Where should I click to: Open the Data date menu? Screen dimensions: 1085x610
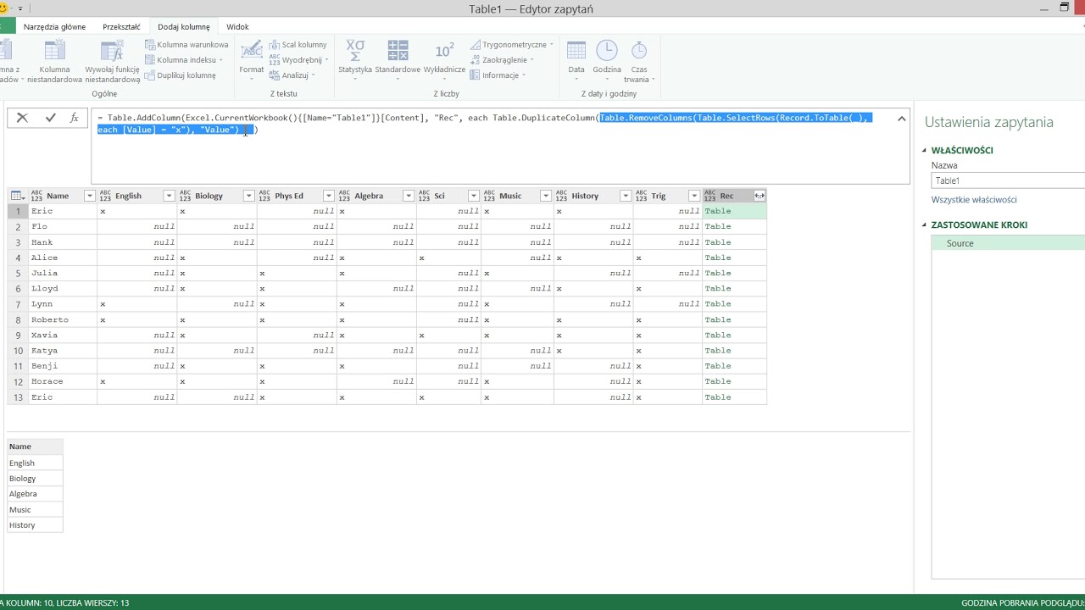pos(576,59)
